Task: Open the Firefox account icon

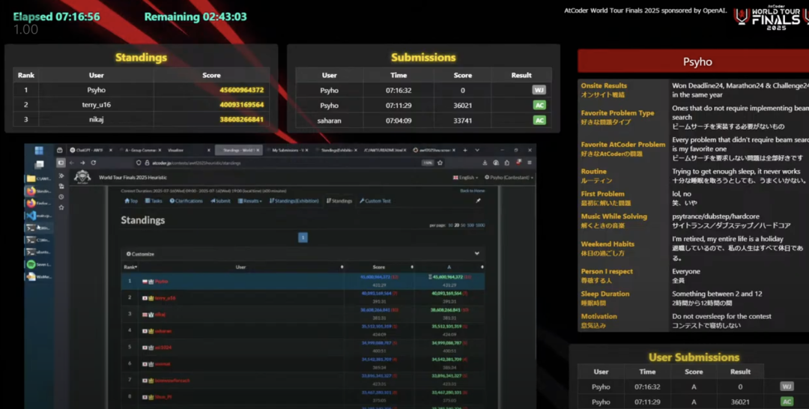Action: (496, 163)
